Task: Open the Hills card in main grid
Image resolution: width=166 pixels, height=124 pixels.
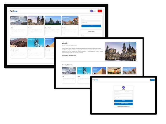Action: [18, 26]
